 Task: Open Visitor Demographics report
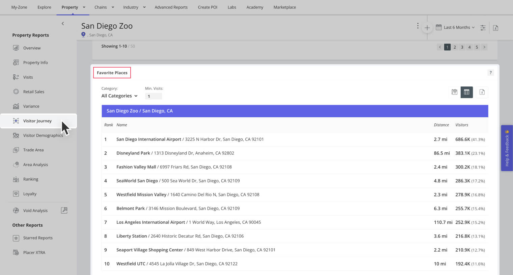[x=43, y=135]
